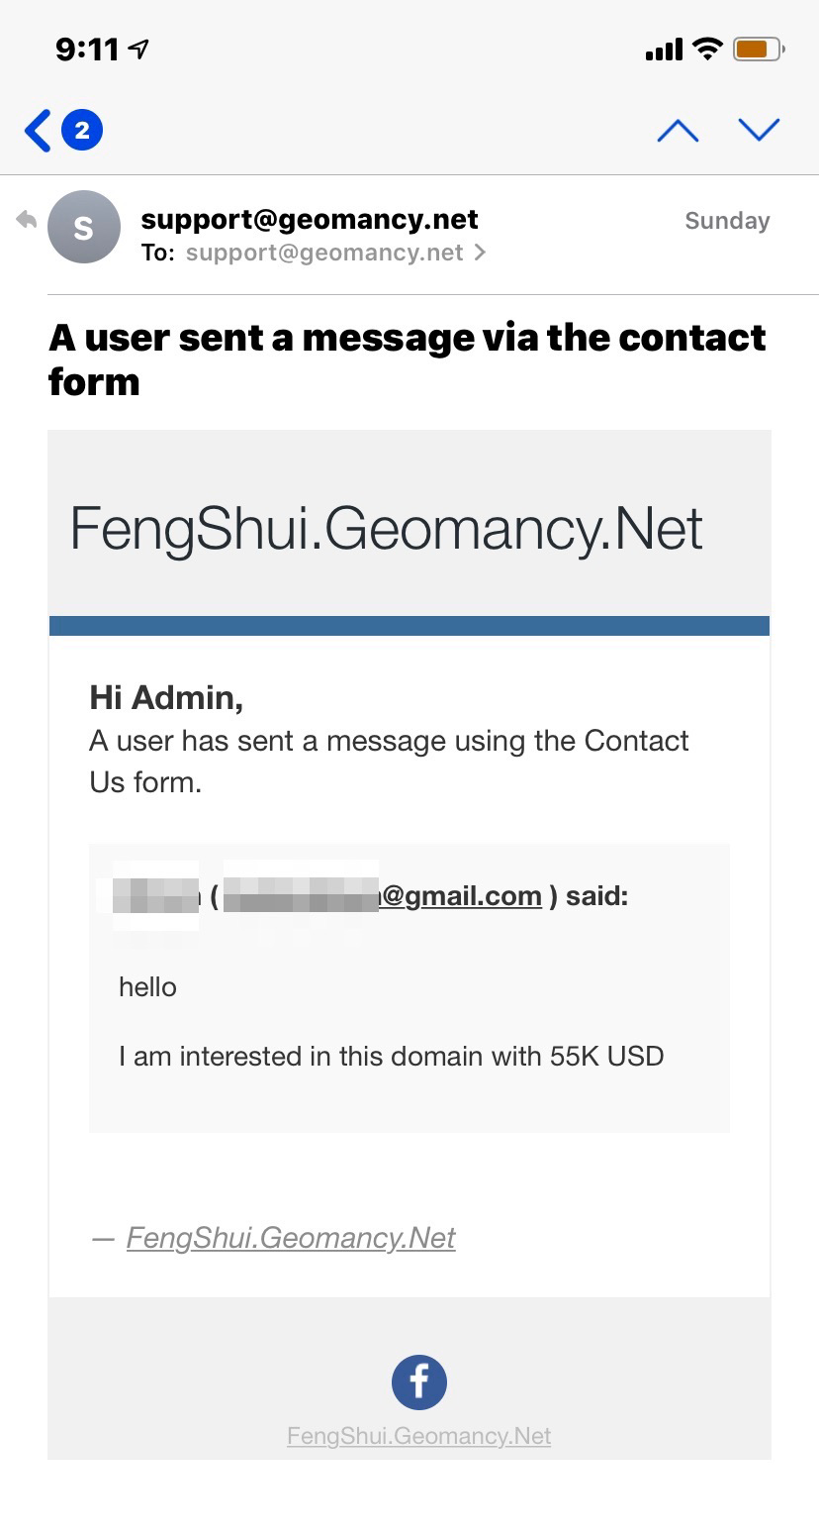Viewport: 819px width, 1534px height.
Task: Tap the FengShui.Geomancy.Net header banner
Action: pos(387,528)
